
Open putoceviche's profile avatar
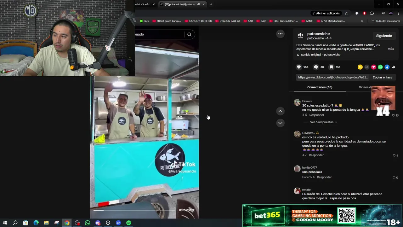pos(300,35)
